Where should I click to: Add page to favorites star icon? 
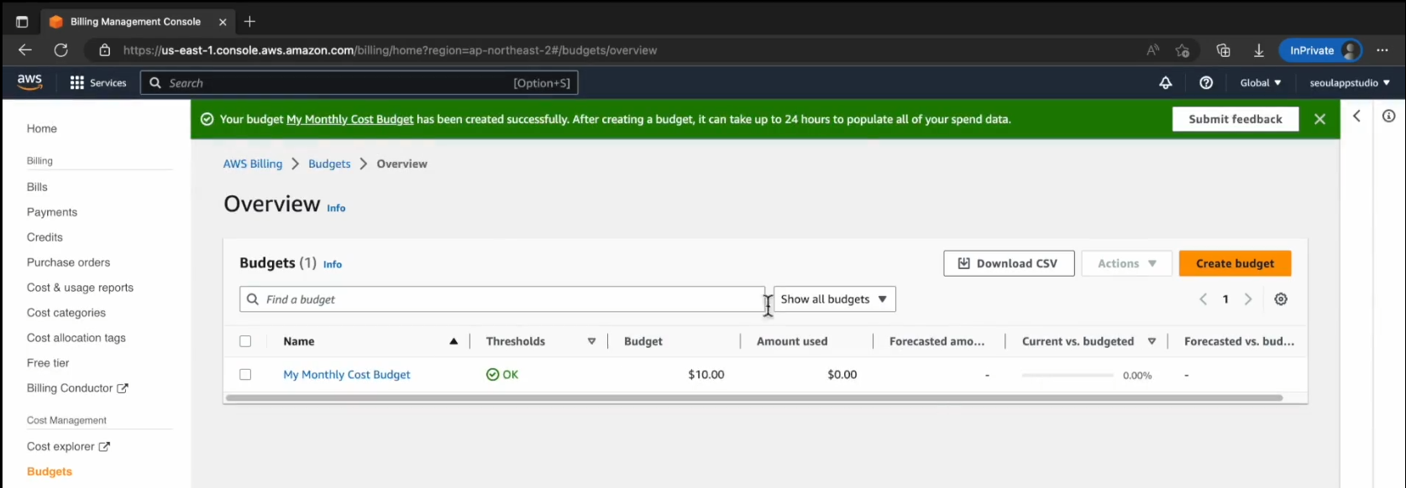coord(1183,50)
